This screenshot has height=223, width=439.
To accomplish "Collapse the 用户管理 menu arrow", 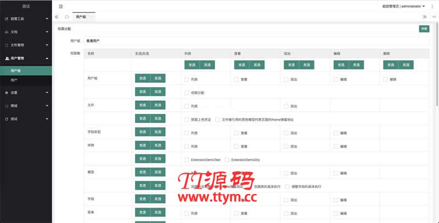I will point(47,58).
